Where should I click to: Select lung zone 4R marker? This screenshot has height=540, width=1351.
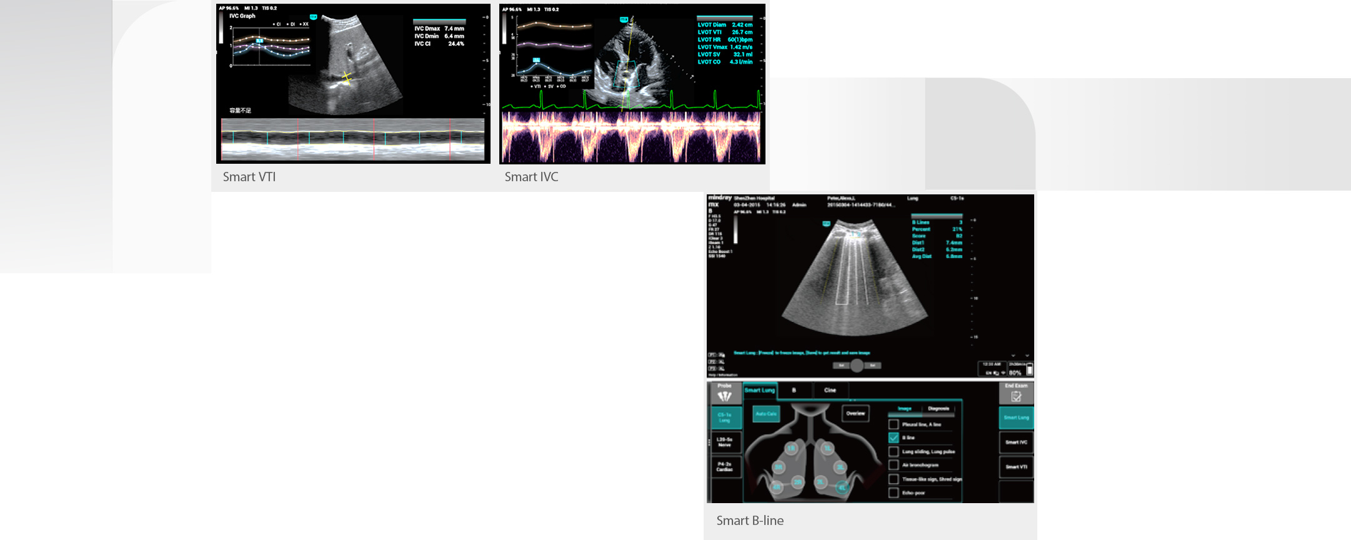point(776,487)
